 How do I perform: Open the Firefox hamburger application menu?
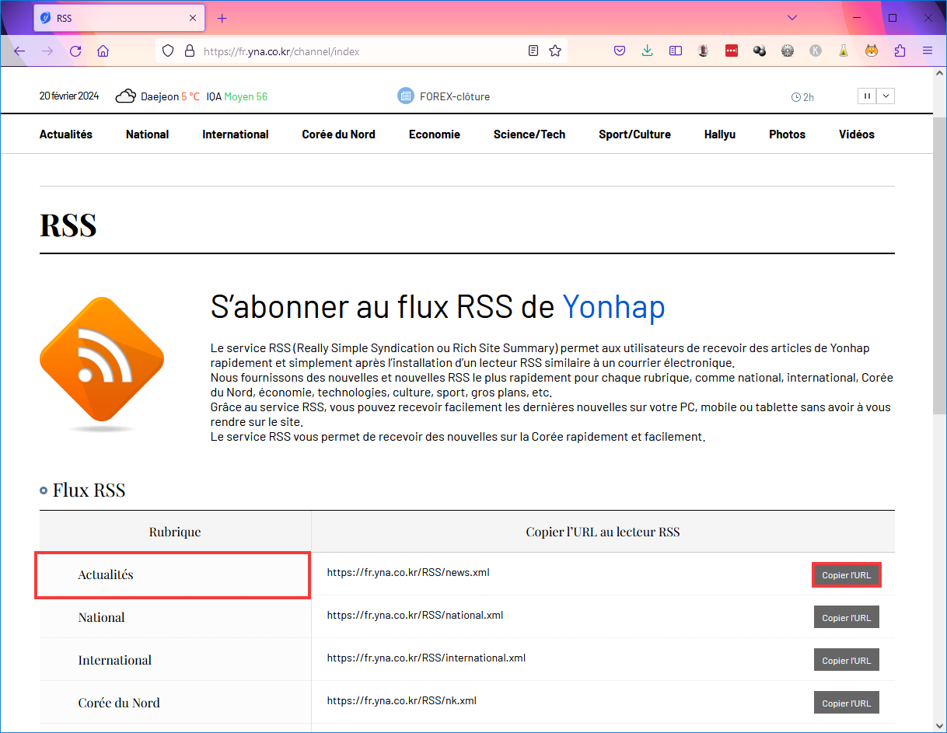coord(928,51)
